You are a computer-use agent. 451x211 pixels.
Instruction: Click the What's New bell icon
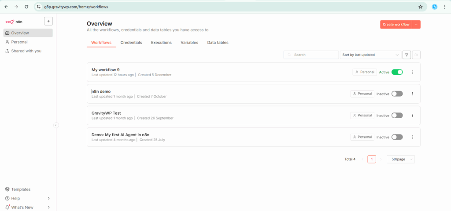tap(7, 207)
